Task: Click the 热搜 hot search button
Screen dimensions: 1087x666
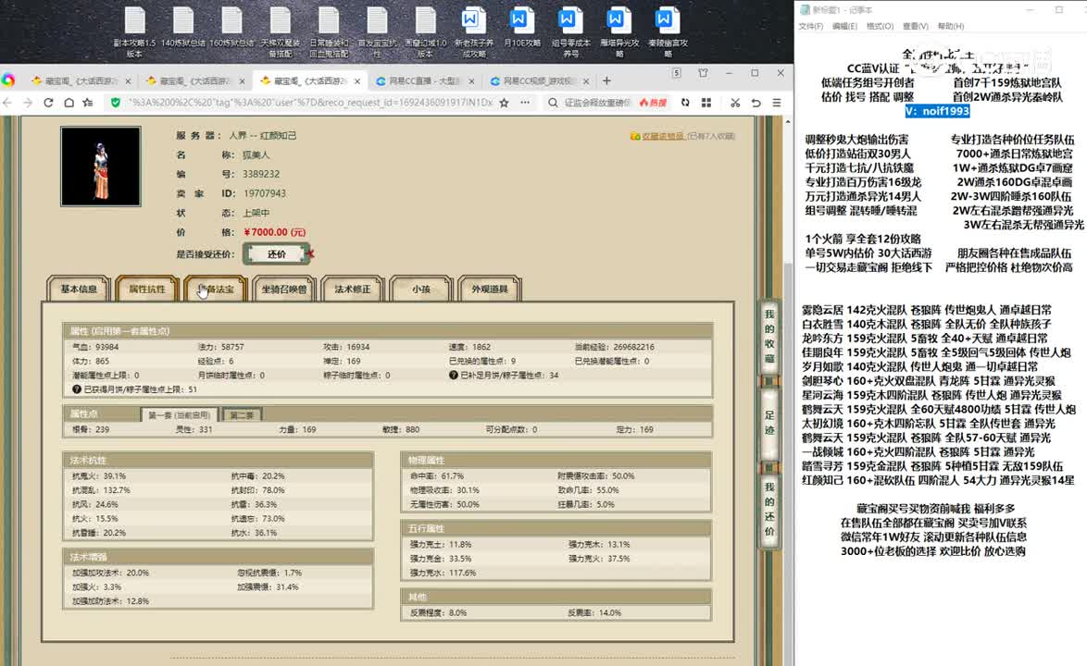Action: [653, 103]
